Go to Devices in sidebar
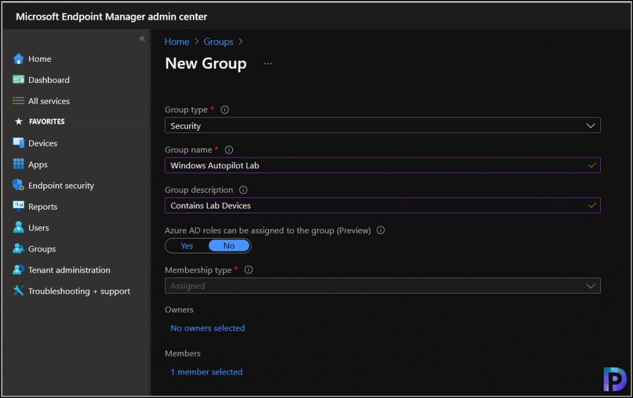 (43, 143)
